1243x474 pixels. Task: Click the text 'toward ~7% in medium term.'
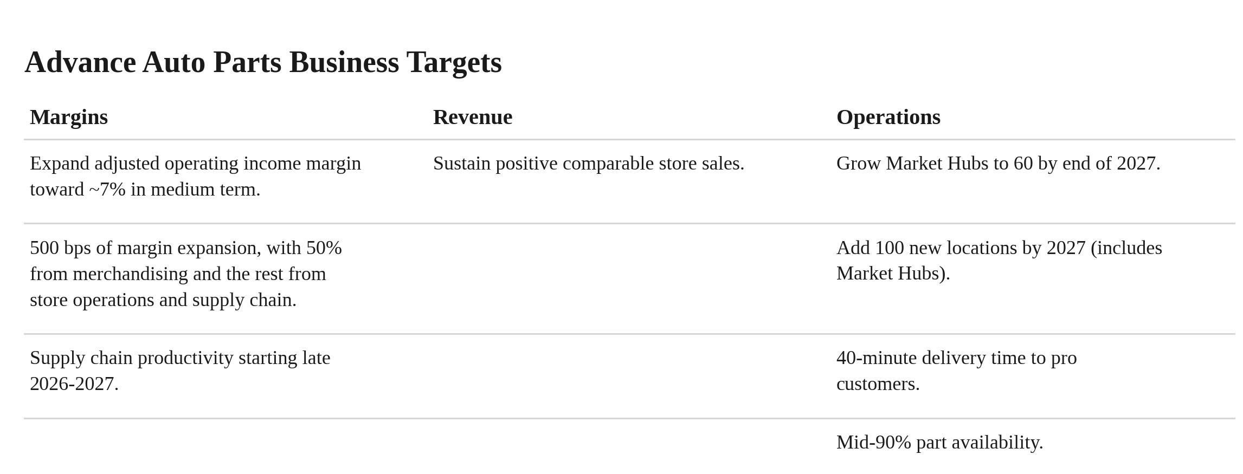(x=145, y=190)
